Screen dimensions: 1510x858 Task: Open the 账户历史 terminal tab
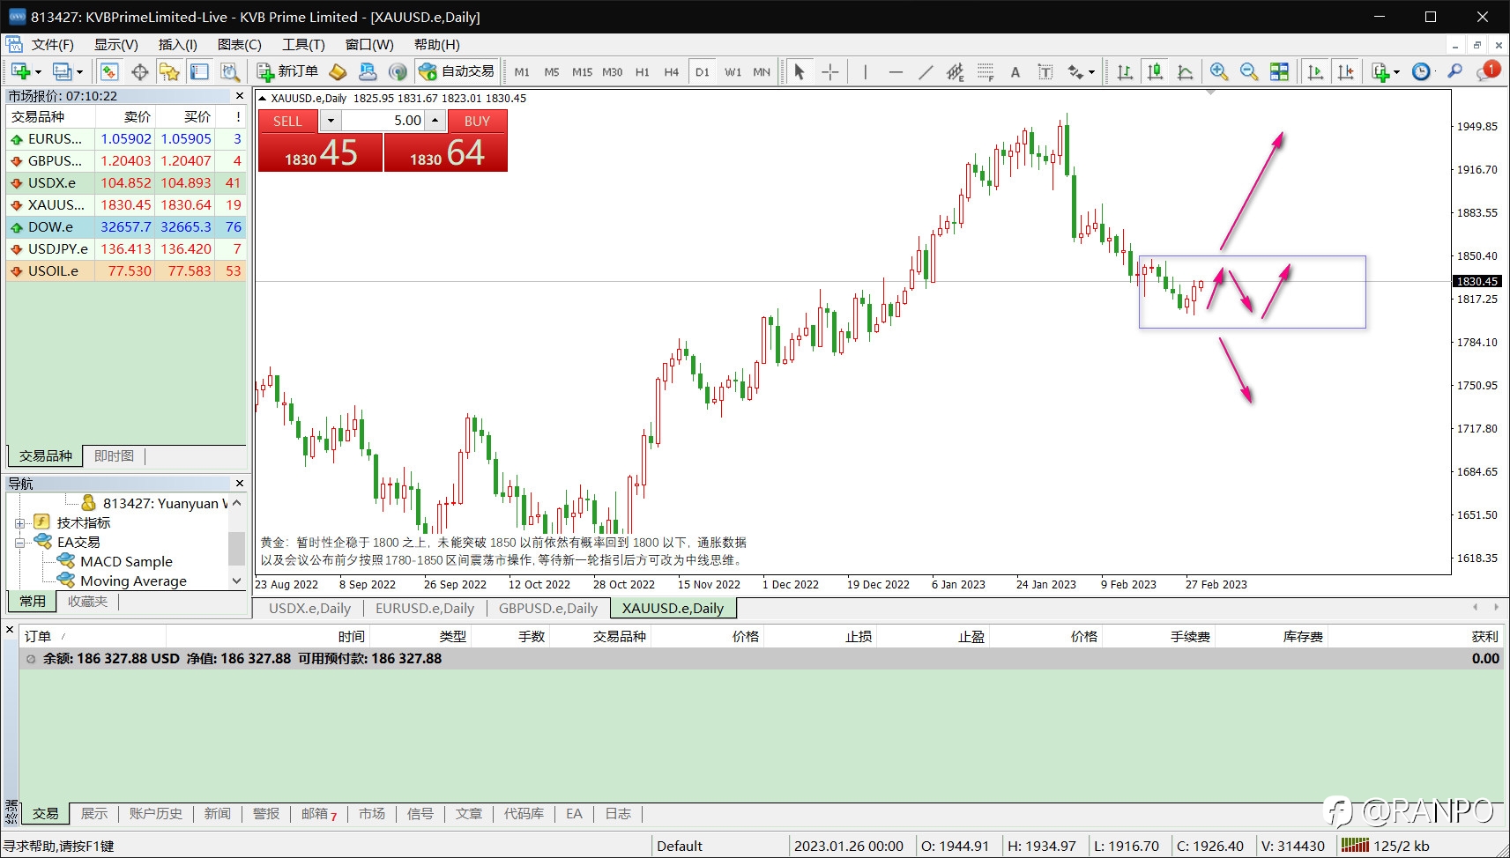(155, 813)
